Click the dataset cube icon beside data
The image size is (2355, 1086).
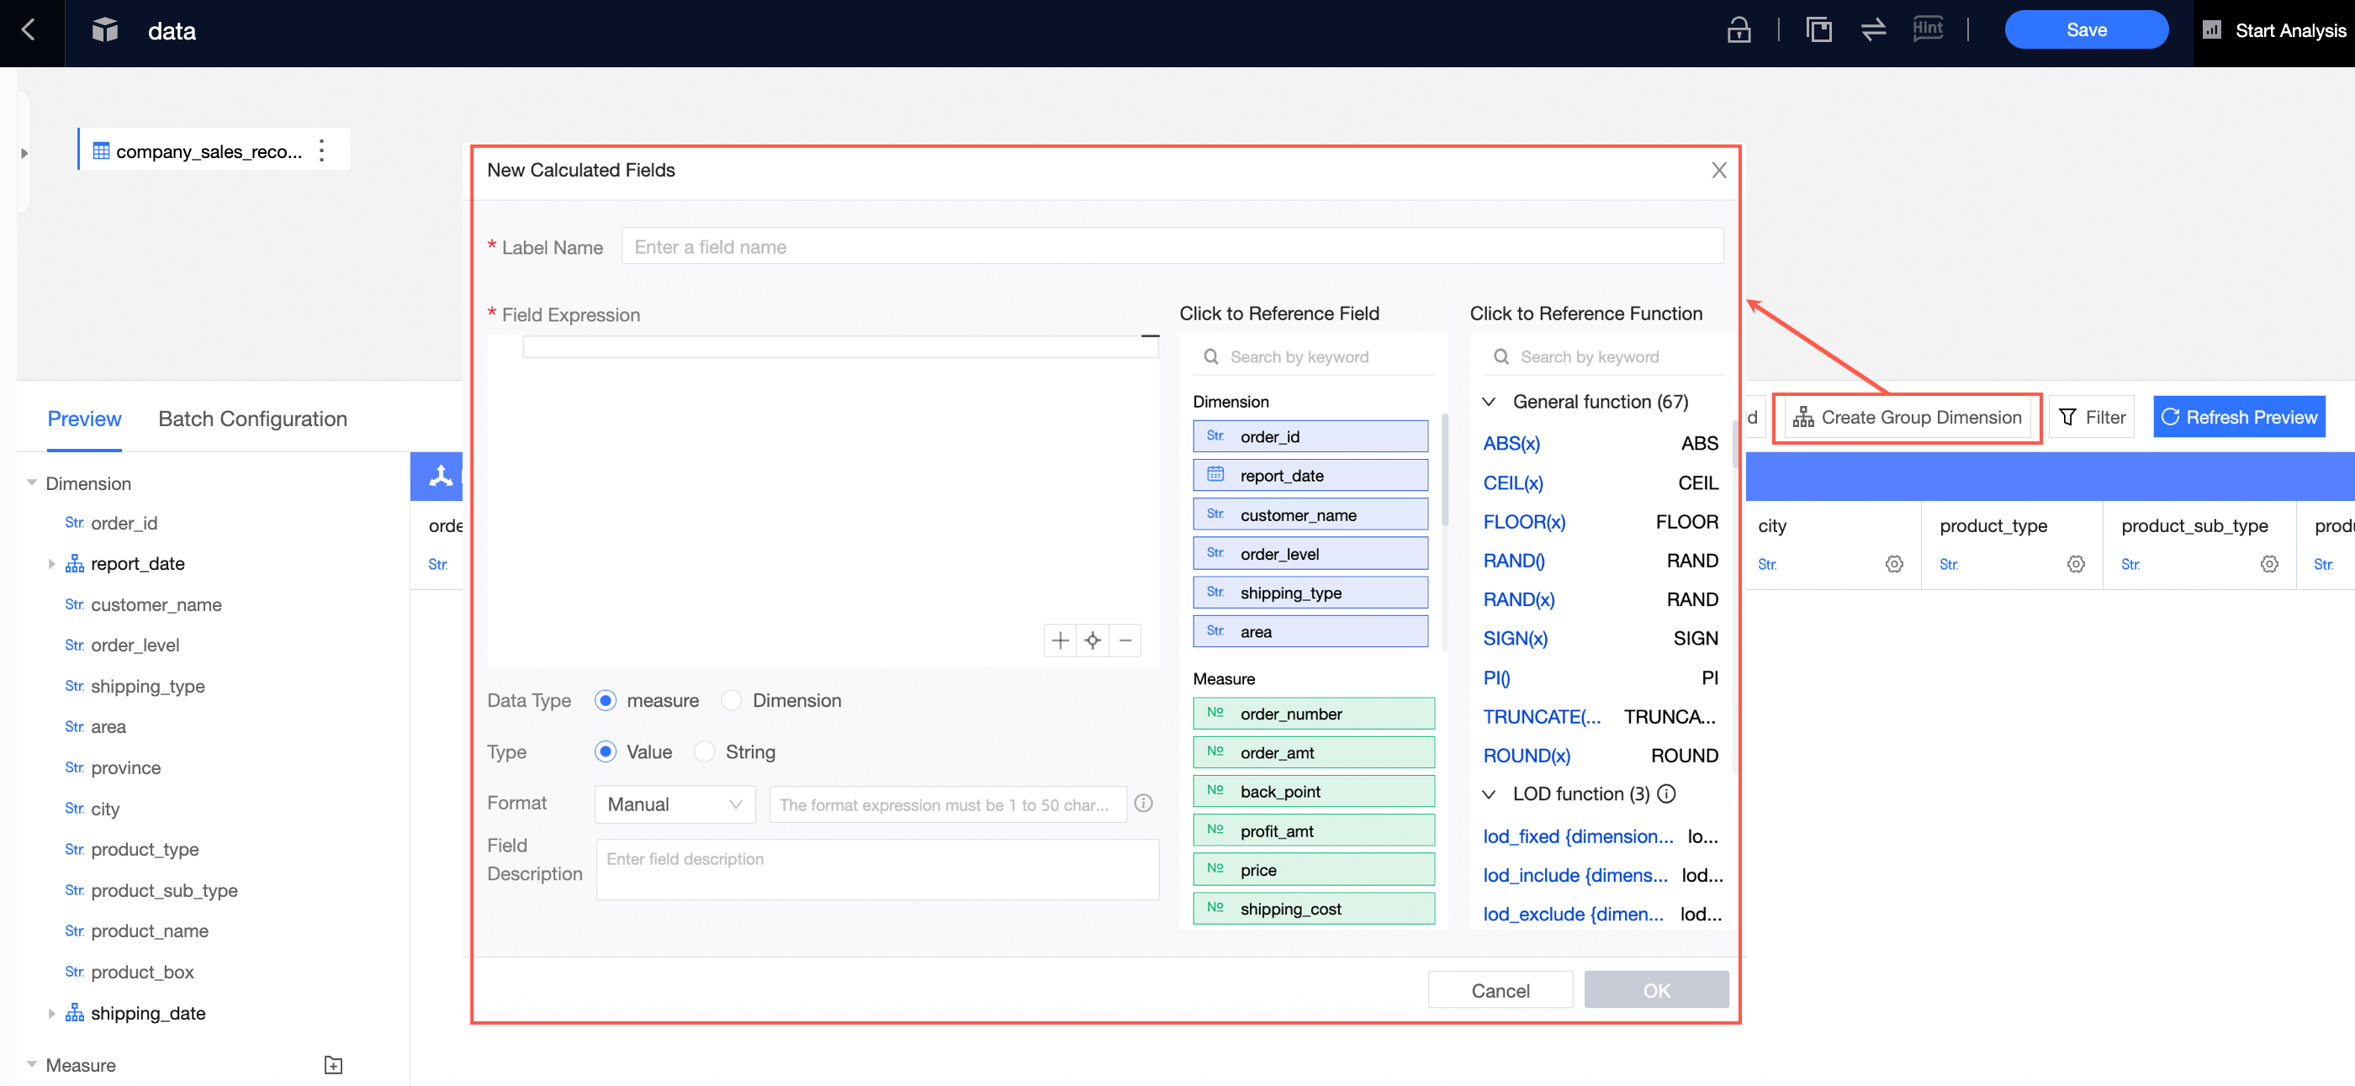(x=105, y=30)
